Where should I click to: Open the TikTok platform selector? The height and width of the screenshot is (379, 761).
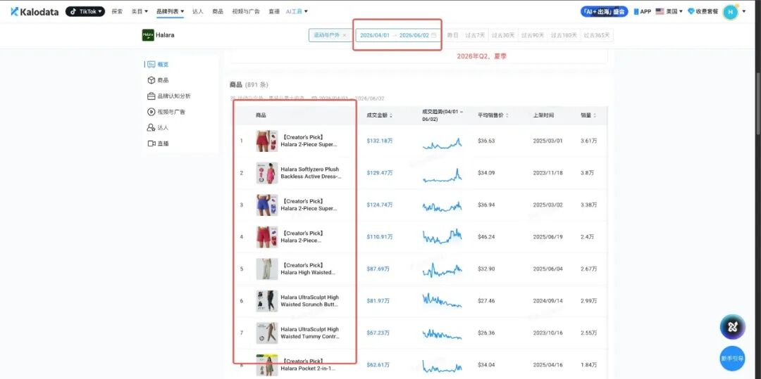[85, 11]
